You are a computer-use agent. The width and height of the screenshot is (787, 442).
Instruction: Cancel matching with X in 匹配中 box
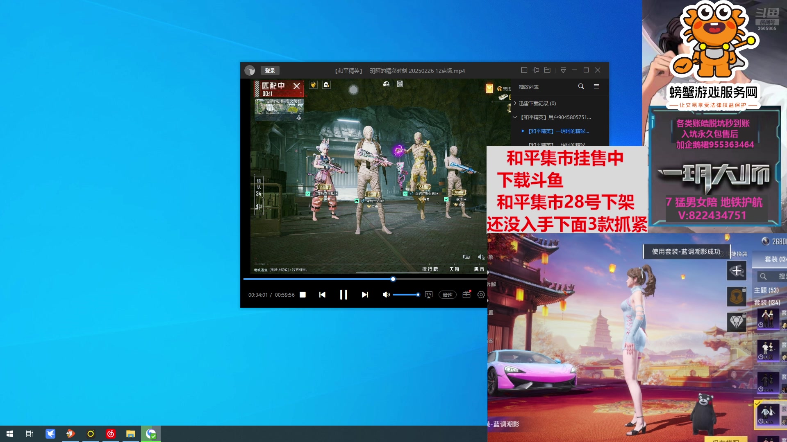click(x=297, y=86)
